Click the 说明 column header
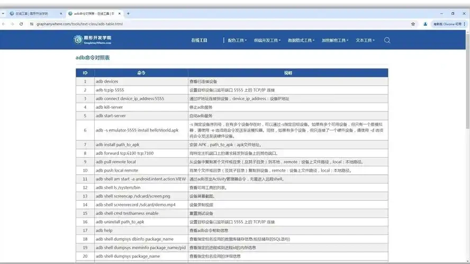This screenshot has height=264, width=470. tap(288, 73)
